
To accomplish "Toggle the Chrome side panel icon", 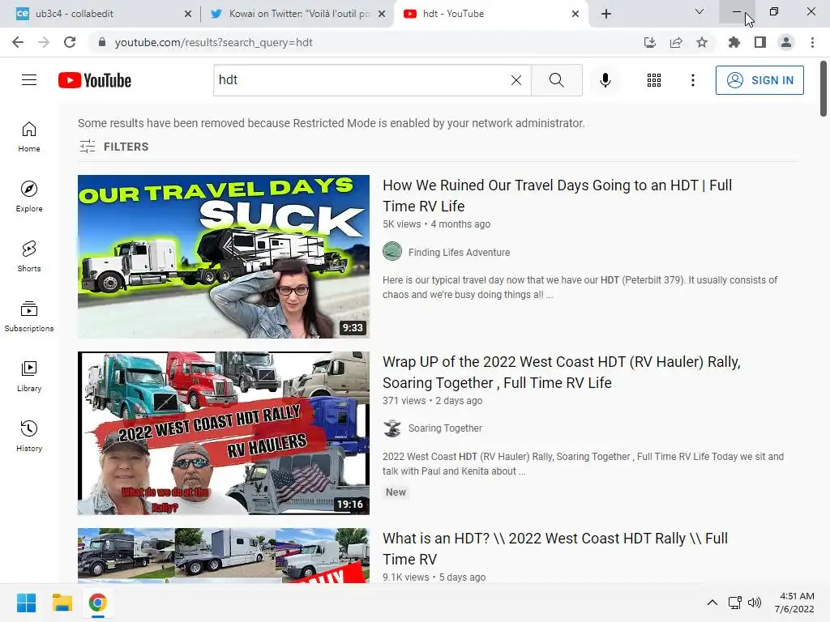I will click(760, 42).
